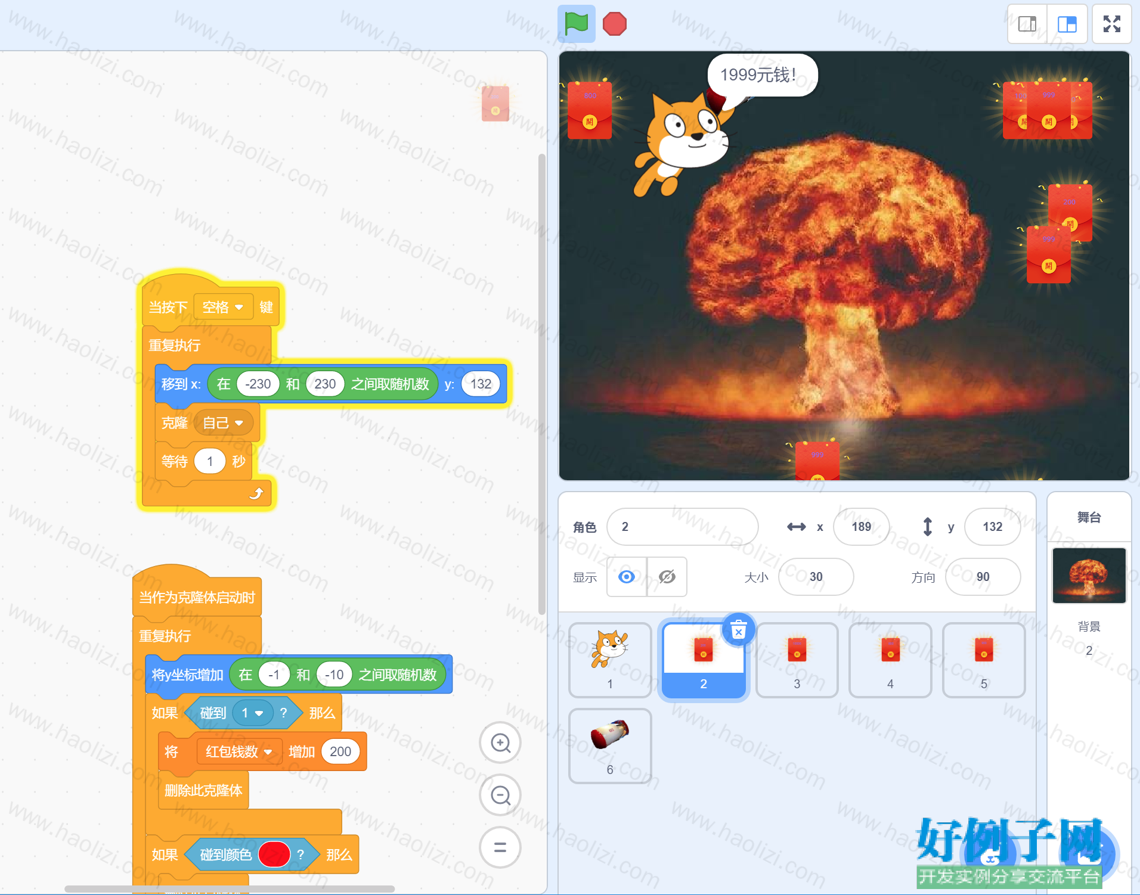Reset workspace zoom with equals button
The width and height of the screenshot is (1140, 895).
click(500, 847)
